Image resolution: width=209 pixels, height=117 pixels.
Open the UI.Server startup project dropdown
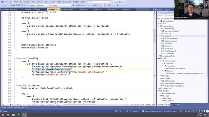61,5
